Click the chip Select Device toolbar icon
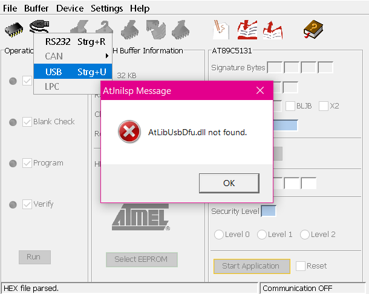 click(14, 30)
